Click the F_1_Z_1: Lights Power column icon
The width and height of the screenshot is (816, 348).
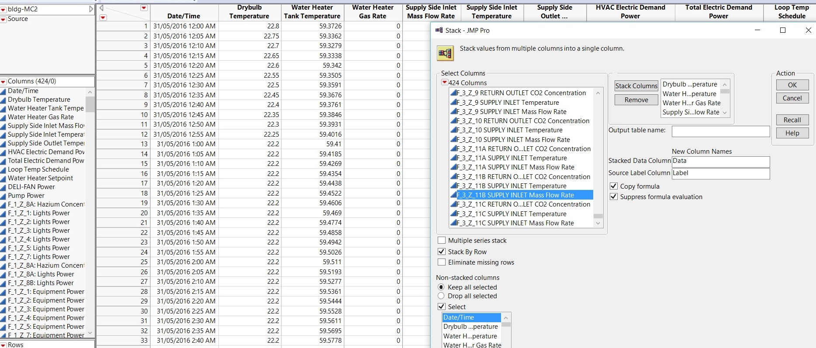point(3,213)
